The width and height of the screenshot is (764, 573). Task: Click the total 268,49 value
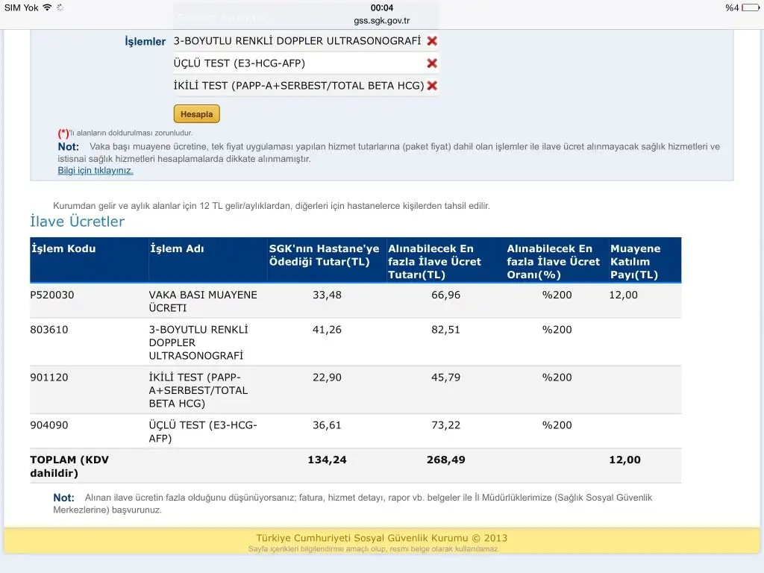click(446, 460)
